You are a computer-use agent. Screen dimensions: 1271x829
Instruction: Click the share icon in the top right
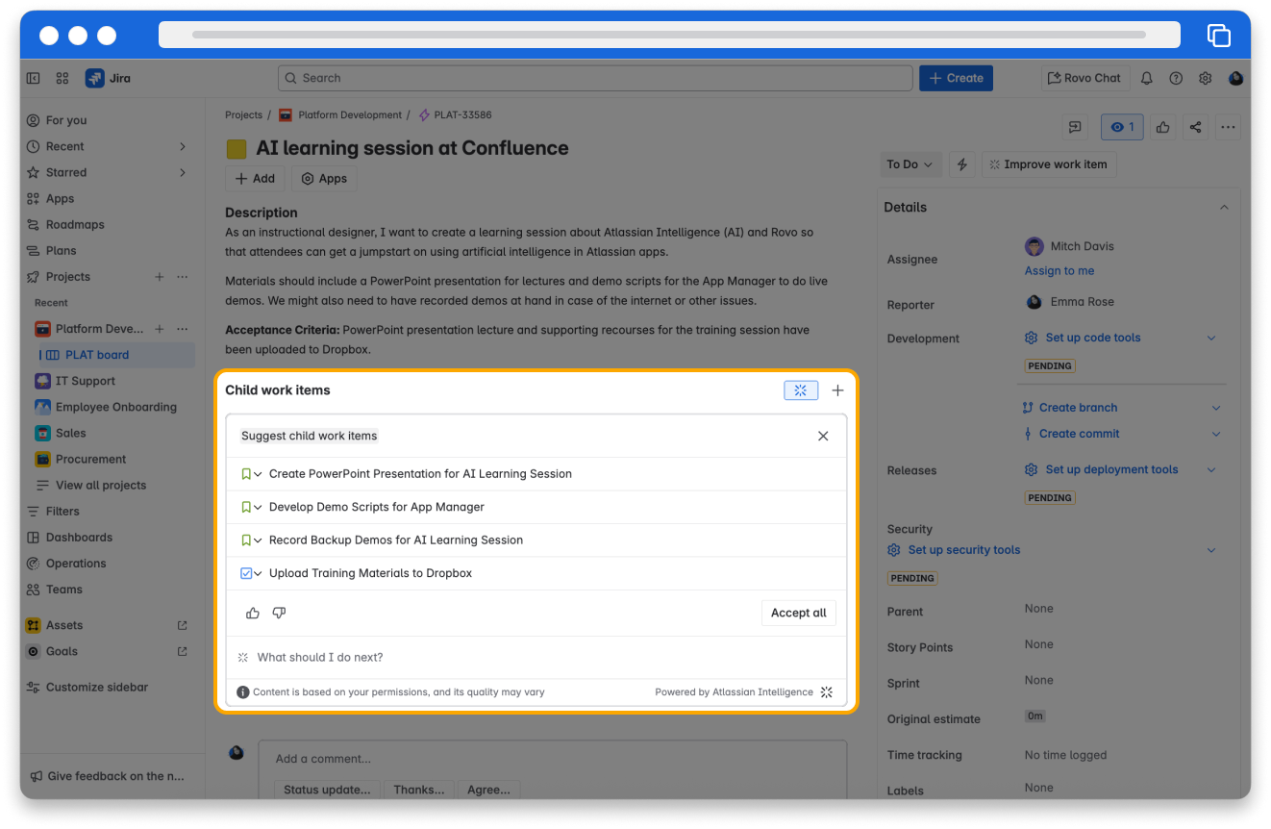click(1195, 127)
